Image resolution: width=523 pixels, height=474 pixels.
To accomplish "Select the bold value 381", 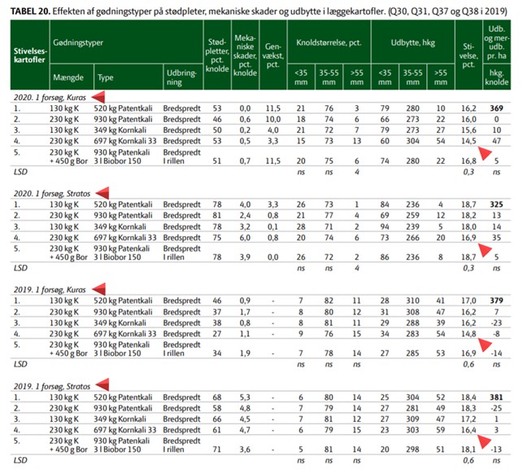I will click(x=497, y=396).
